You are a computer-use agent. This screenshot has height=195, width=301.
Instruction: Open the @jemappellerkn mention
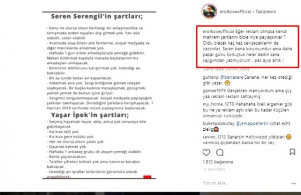coord(252,123)
